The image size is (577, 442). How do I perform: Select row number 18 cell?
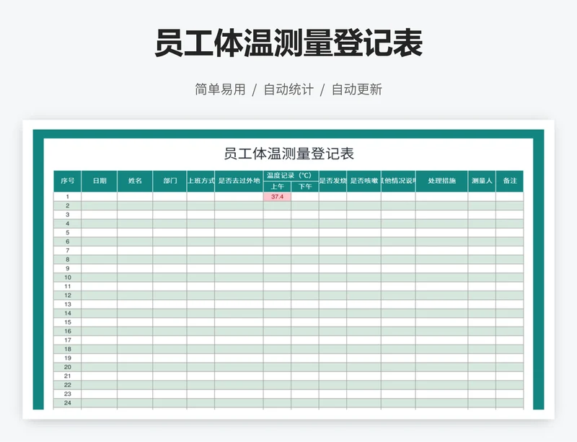click(67, 349)
